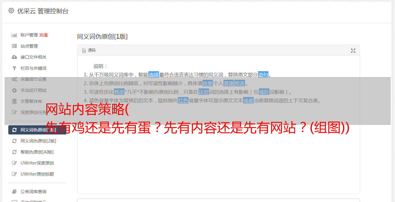Click the 手动运行测试 play icon
The width and height of the screenshot is (395, 202).
[x=14, y=90]
